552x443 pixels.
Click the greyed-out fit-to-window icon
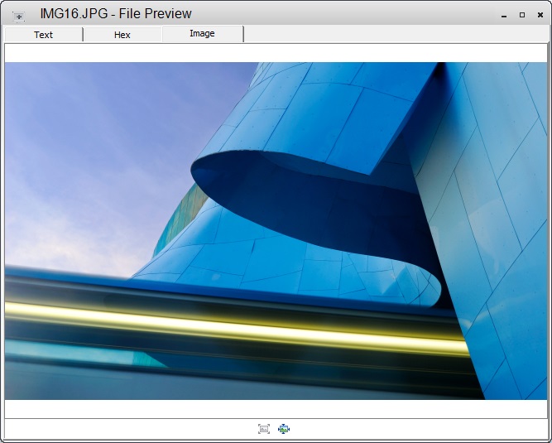(264, 429)
